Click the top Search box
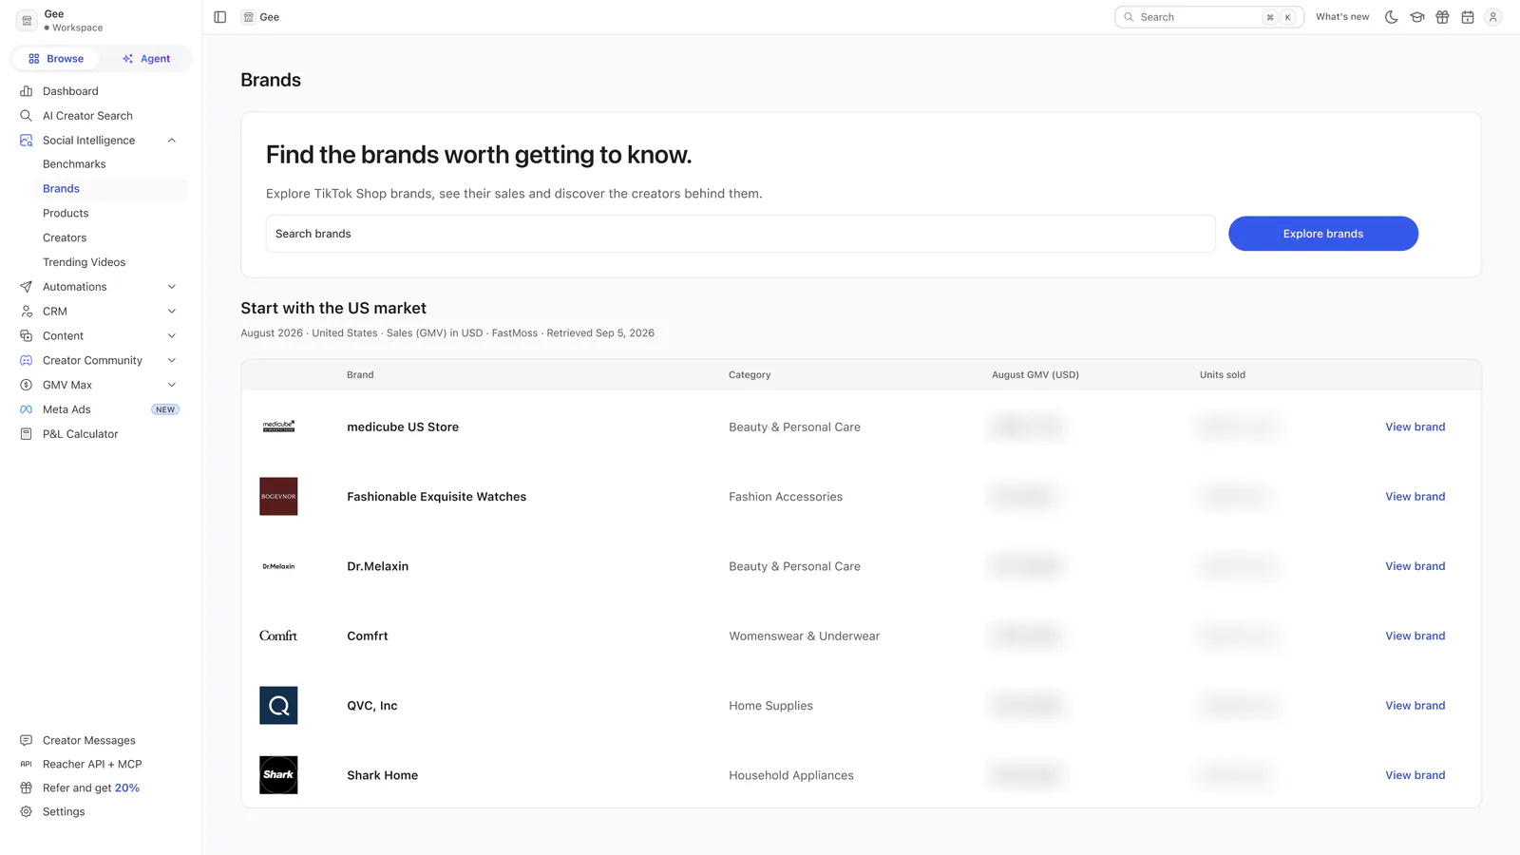The image size is (1520, 855). tap(1208, 17)
